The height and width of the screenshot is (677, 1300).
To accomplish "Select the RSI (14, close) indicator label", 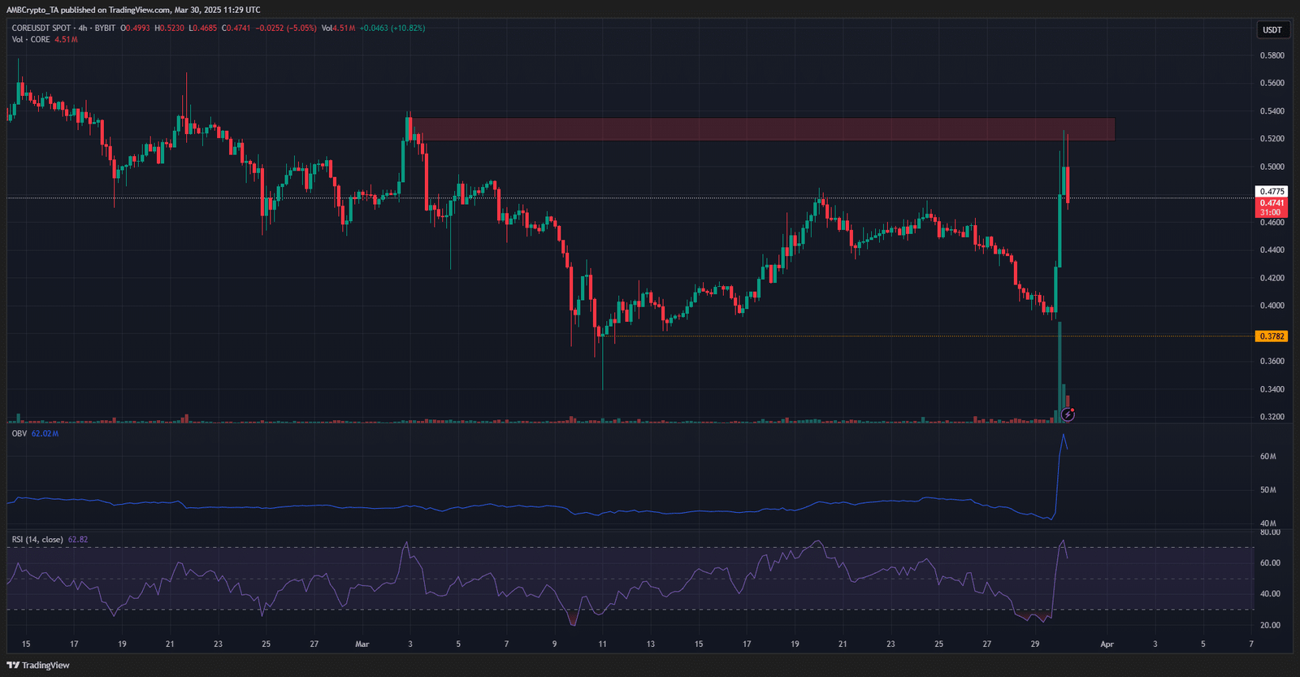I will click(37, 540).
